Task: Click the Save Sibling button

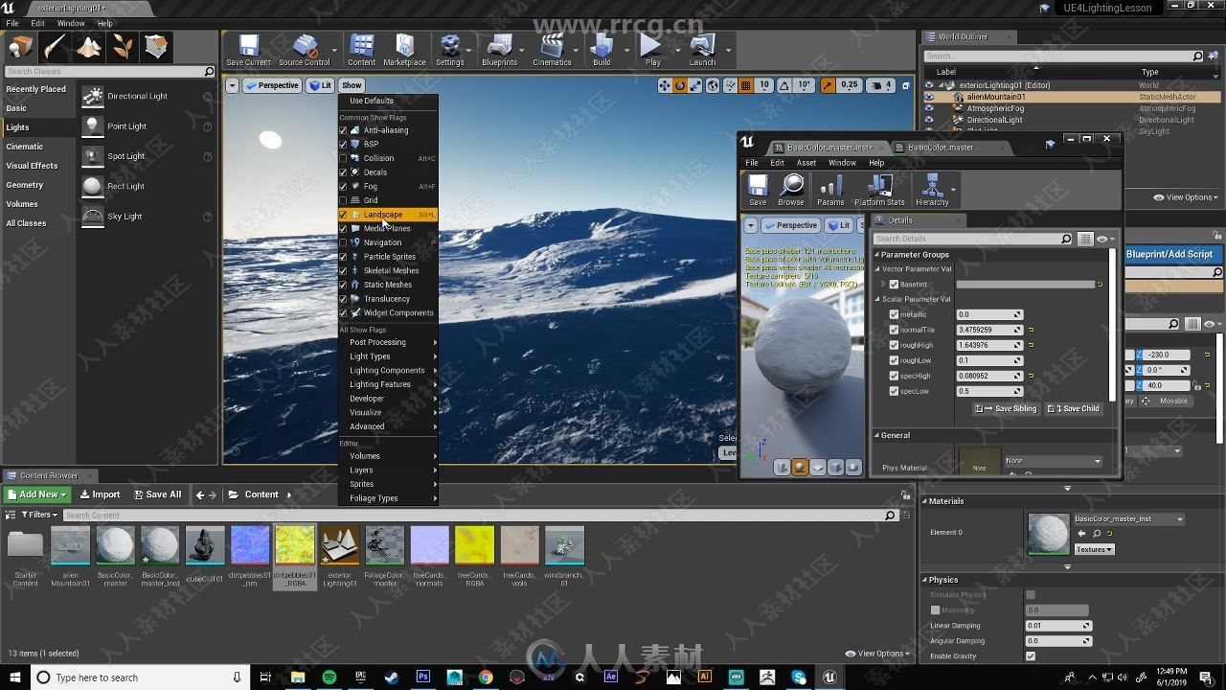Action: pos(1007,408)
